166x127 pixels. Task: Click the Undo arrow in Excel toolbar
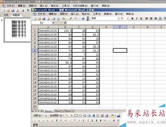coord(76,19)
